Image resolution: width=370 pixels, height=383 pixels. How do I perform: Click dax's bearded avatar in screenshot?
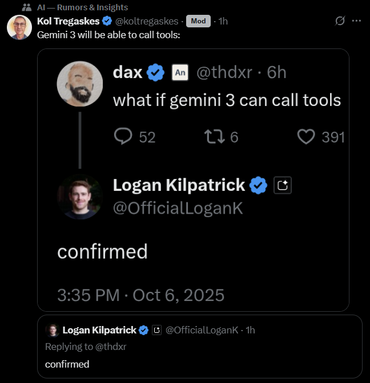[x=80, y=84]
